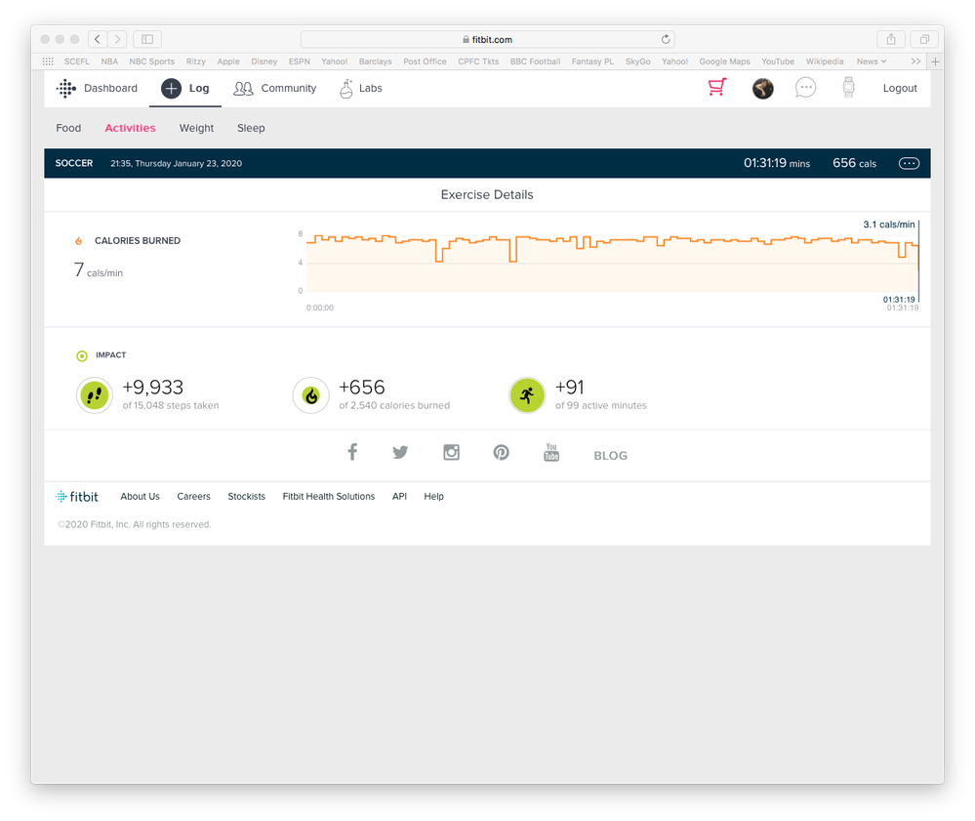Click the active minutes runner icon
Viewport: 975px width, 821px height.
[x=527, y=395]
